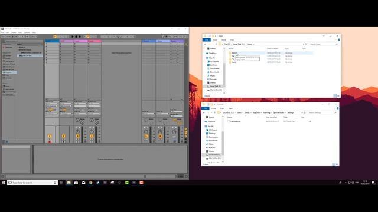Select Sounds category in Ableton browser

pos(8,55)
